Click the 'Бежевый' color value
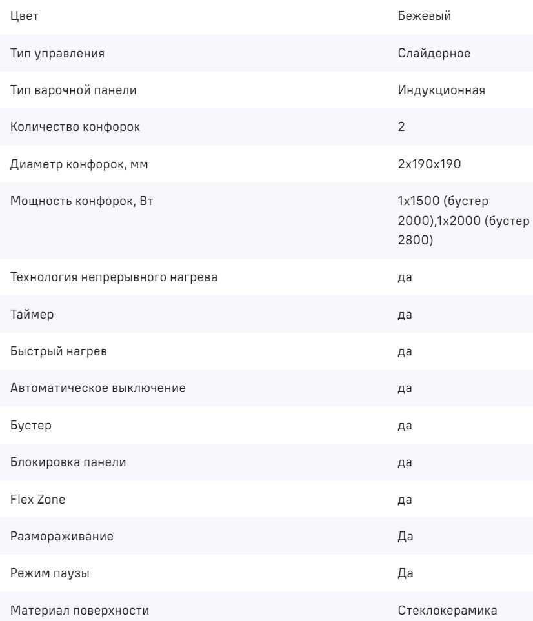 (x=424, y=17)
